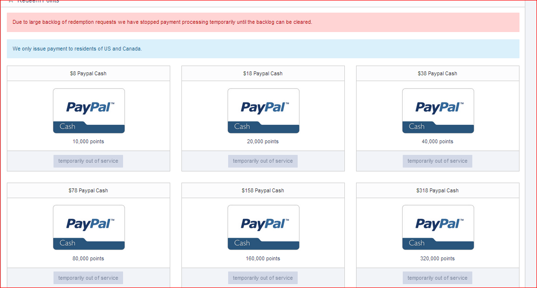
Task: Select the '$8 Paypal Cash' title
Action: click(x=88, y=73)
